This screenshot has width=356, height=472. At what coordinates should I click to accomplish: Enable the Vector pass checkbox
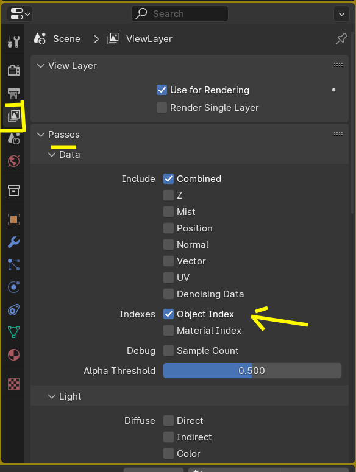point(168,261)
